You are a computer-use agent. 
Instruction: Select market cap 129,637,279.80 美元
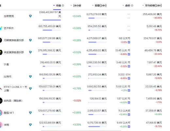point(49,111)
